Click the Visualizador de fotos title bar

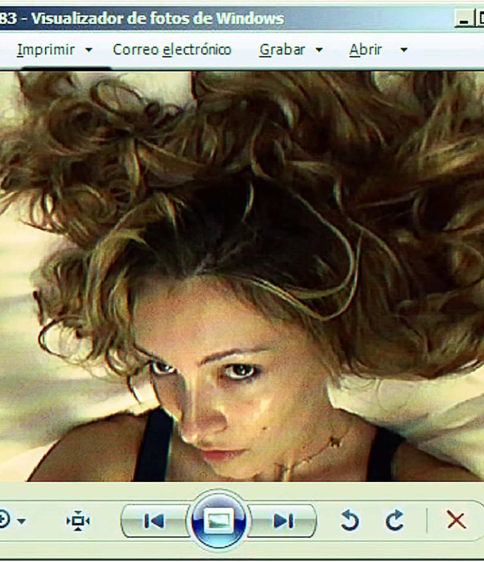(225, 18)
